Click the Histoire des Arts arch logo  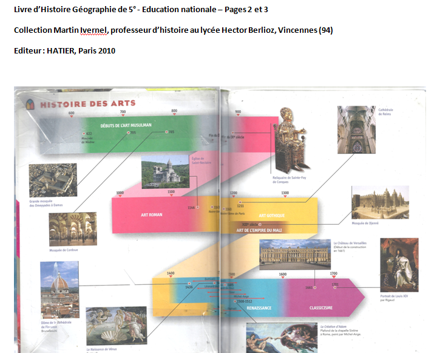(x=30, y=105)
